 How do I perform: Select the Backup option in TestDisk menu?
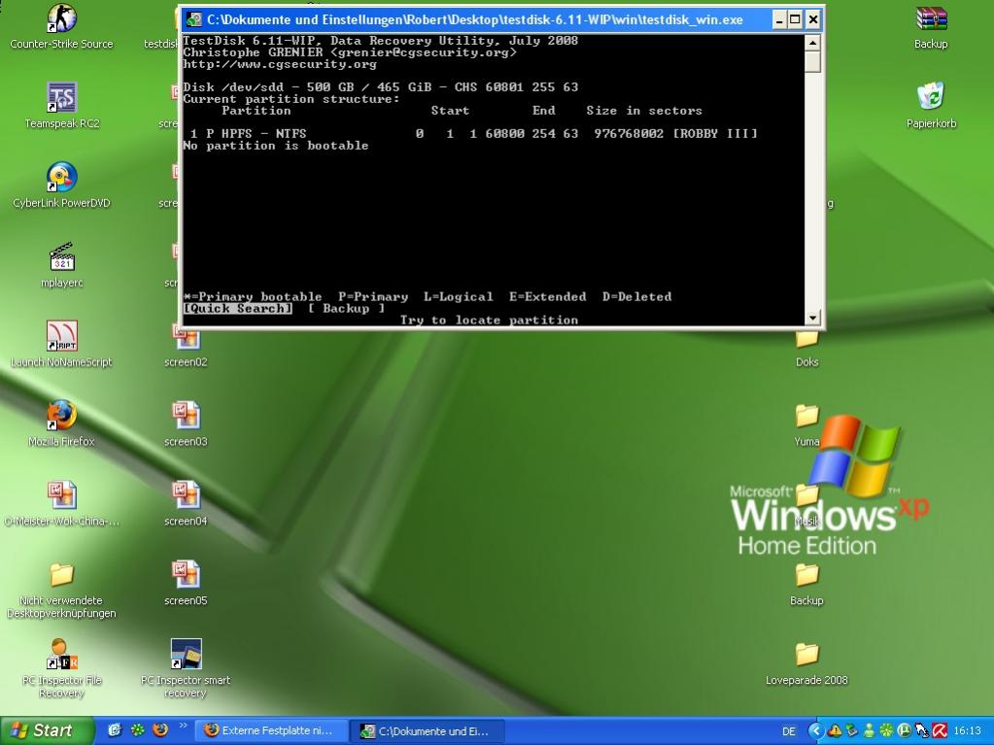(346, 309)
